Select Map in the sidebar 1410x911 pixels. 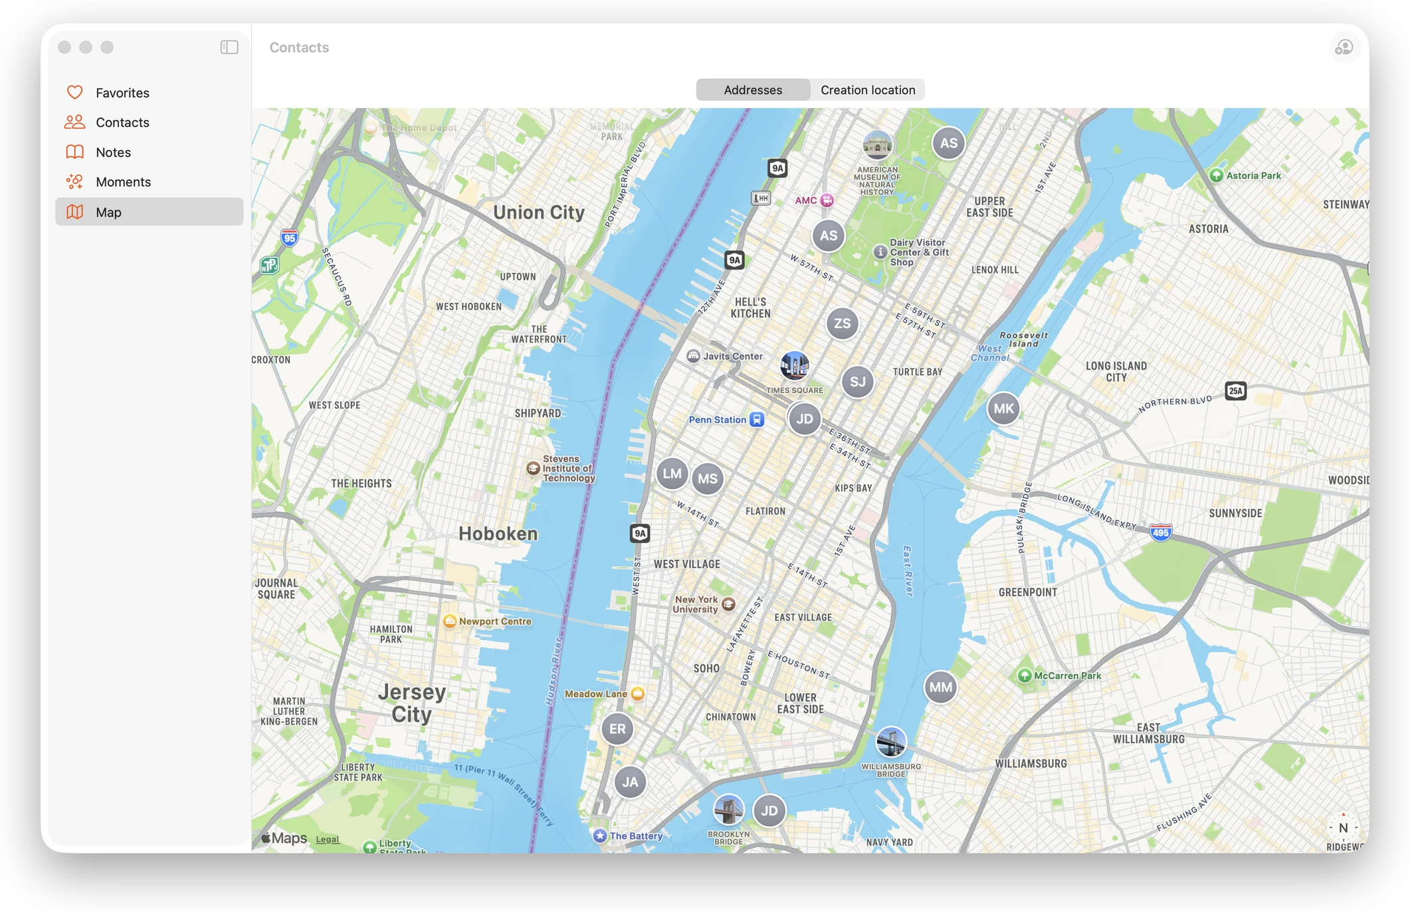pos(150,212)
